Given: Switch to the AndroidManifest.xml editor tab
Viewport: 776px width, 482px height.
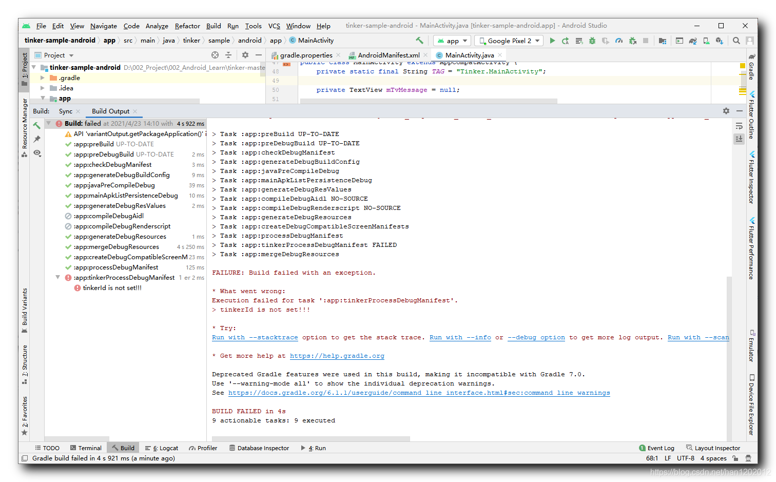Looking at the screenshot, I should coord(387,55).
